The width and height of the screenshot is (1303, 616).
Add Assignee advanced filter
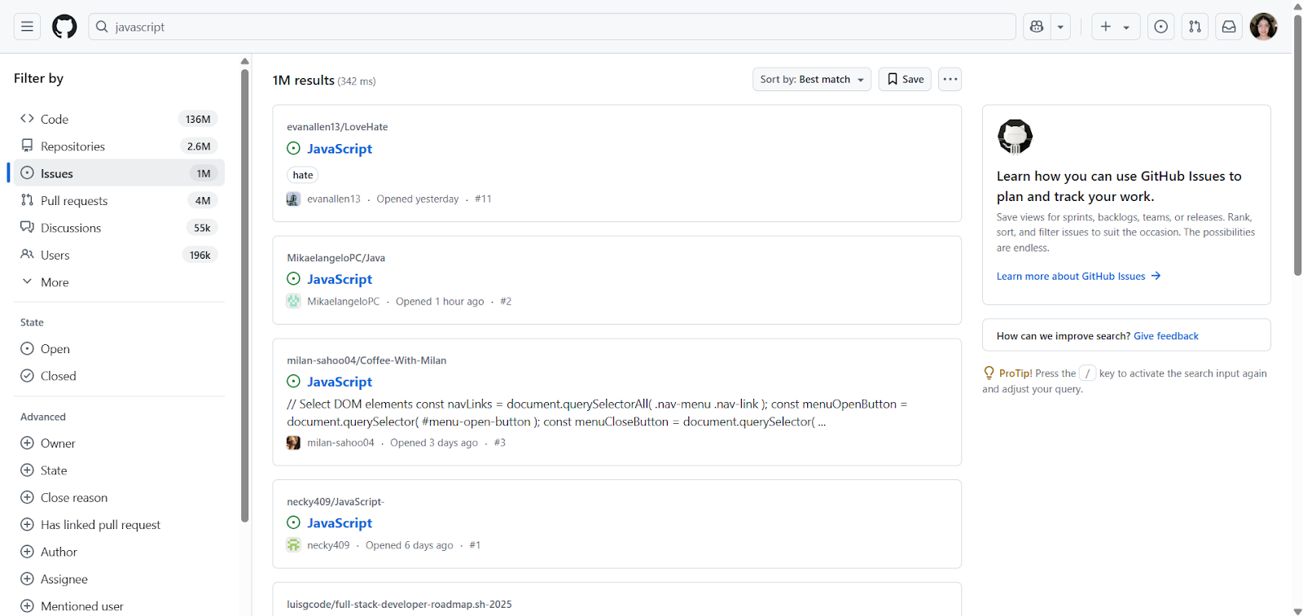(x=119, y=579)
